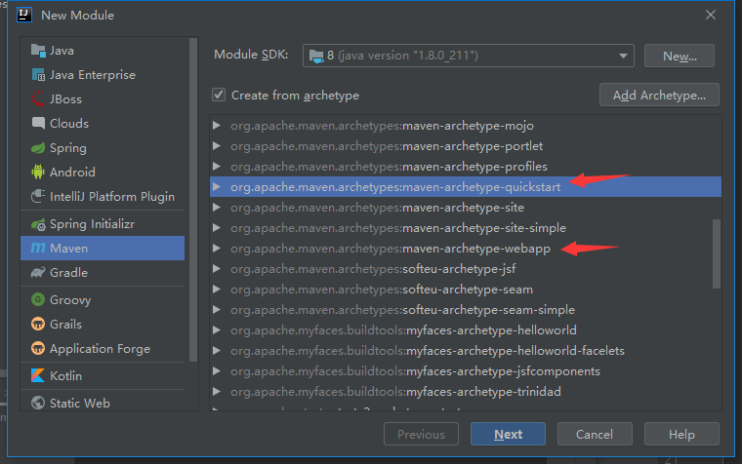Select the JBoss icon in sidebar
The width and height of the screenshot is (742, 464).
pyautogui.click(x=38, y=99)
